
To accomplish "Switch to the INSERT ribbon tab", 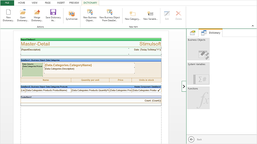I will tap(61, 3).
